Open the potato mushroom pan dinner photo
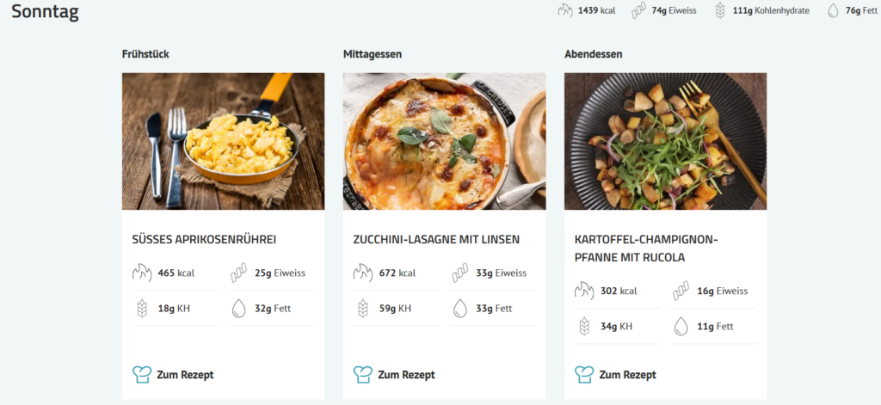This screenshot has height=405, width=881. tap(665, 141)
